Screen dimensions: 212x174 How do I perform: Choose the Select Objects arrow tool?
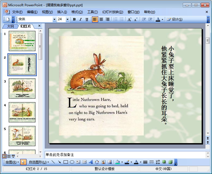coord(23,162)
